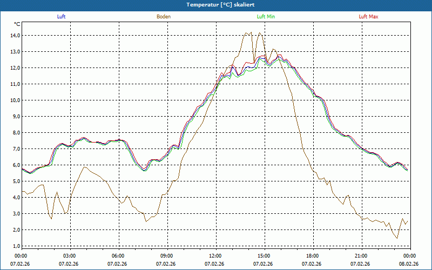Click the 06:00 time marker
Image resolution: width=432 pixels, height=270 pixels.
(118, 256)
